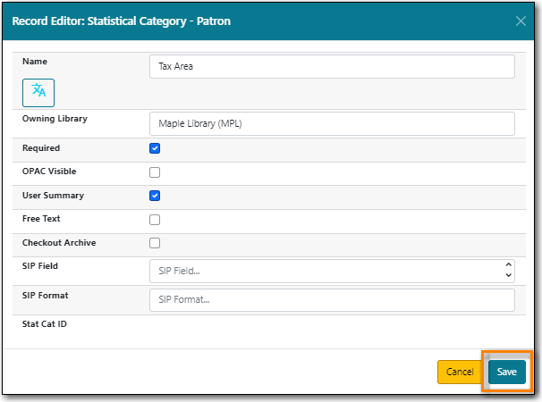Enable the OPAC Visible checkbox

click(155, 172)
